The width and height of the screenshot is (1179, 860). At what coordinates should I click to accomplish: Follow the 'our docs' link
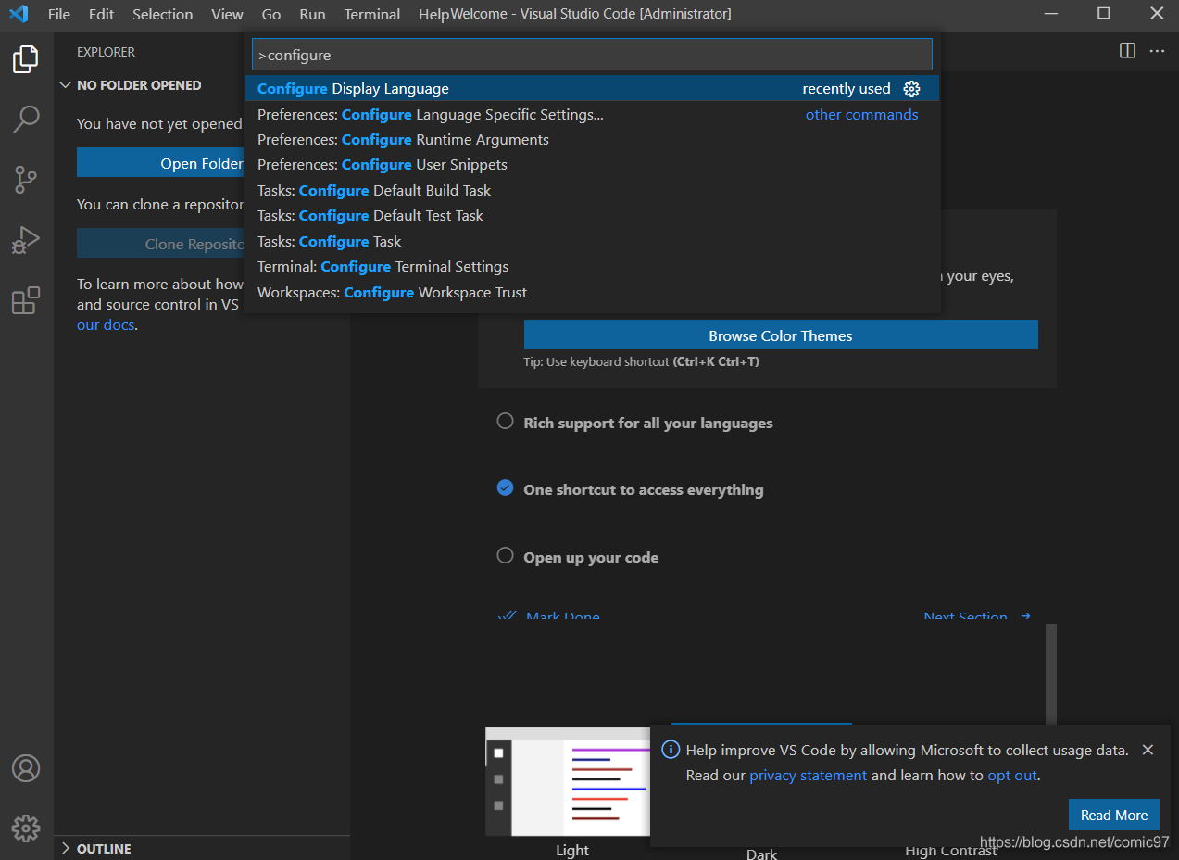[x=106, y=324]
